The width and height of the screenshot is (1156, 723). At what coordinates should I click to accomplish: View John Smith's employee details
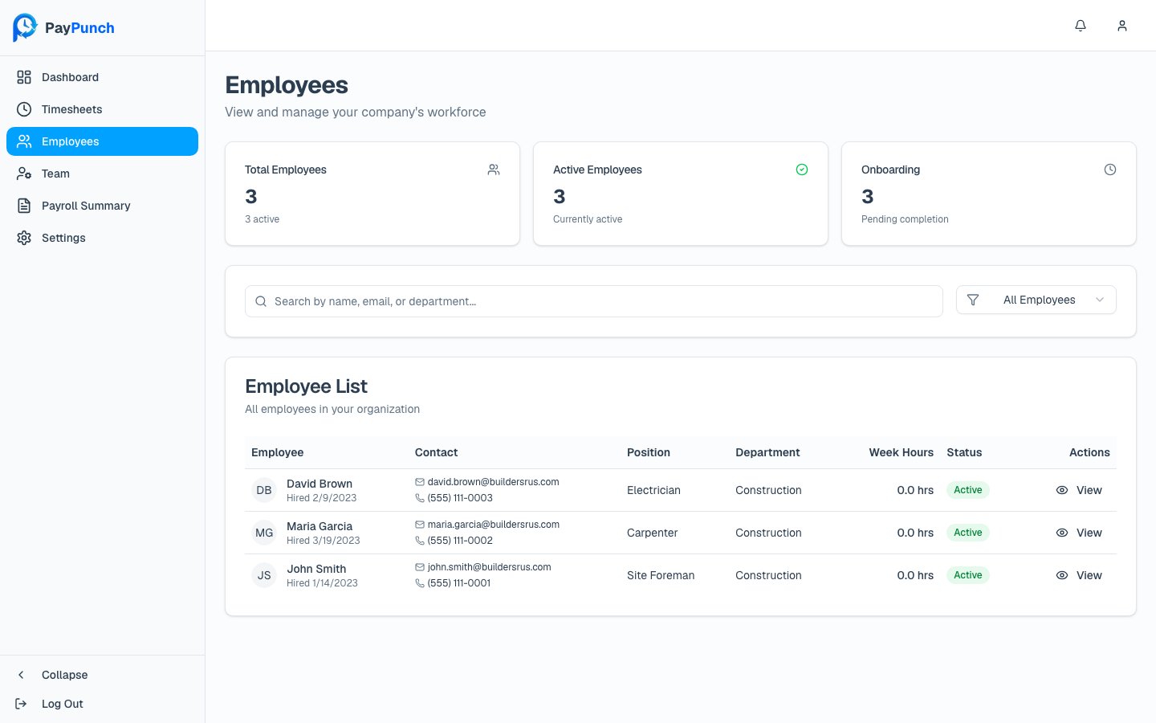[x=1079, y=575]
